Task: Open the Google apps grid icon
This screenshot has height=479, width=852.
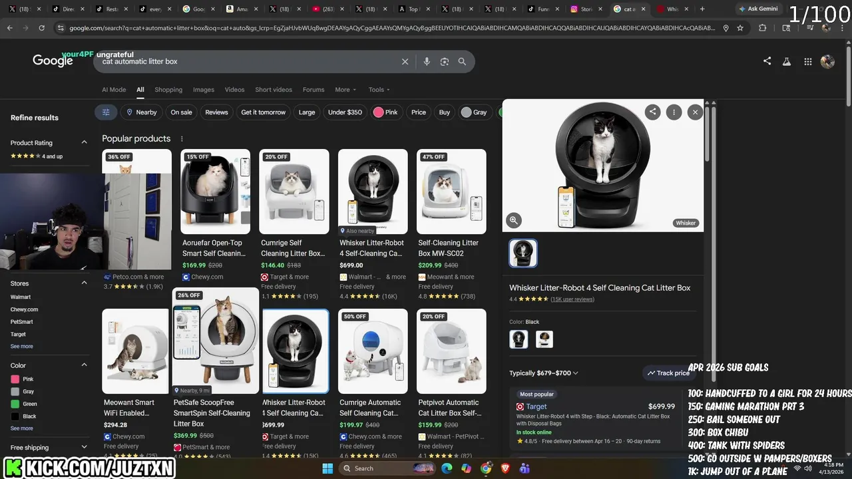Action: click(807, 61)
